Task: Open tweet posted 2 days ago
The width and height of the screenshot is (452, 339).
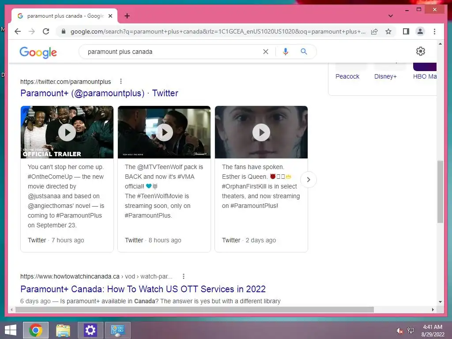Action: click(249, 240)
